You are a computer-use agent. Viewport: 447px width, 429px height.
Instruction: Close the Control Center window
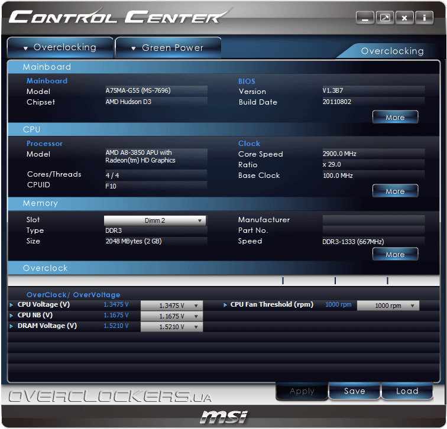[404, 18]
